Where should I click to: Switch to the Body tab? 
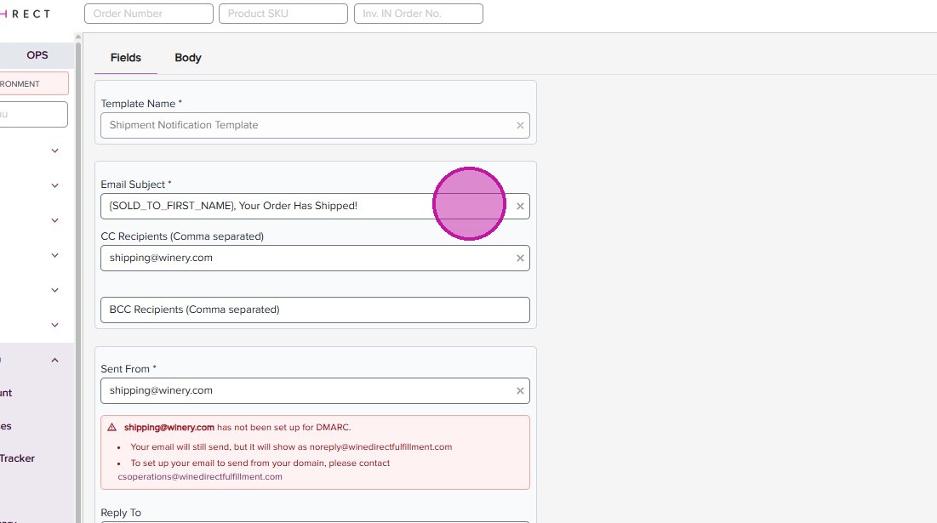pos(188,58)
